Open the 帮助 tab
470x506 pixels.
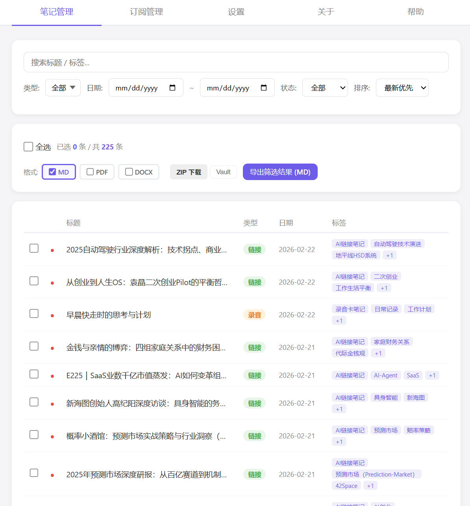(416, 12)
